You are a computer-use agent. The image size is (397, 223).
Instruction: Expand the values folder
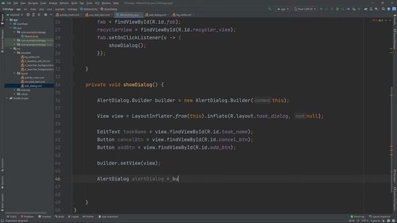point(15,94)
